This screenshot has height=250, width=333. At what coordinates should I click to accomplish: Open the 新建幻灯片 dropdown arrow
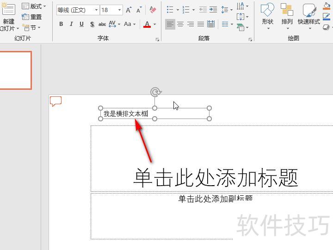click(x=18, y=28)
